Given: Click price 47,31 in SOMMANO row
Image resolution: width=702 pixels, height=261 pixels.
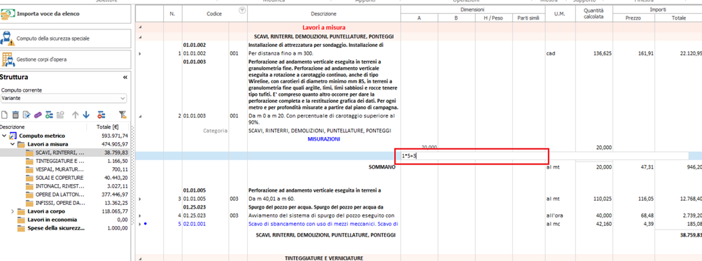Looking at the screenshot, I should [647, 167].
